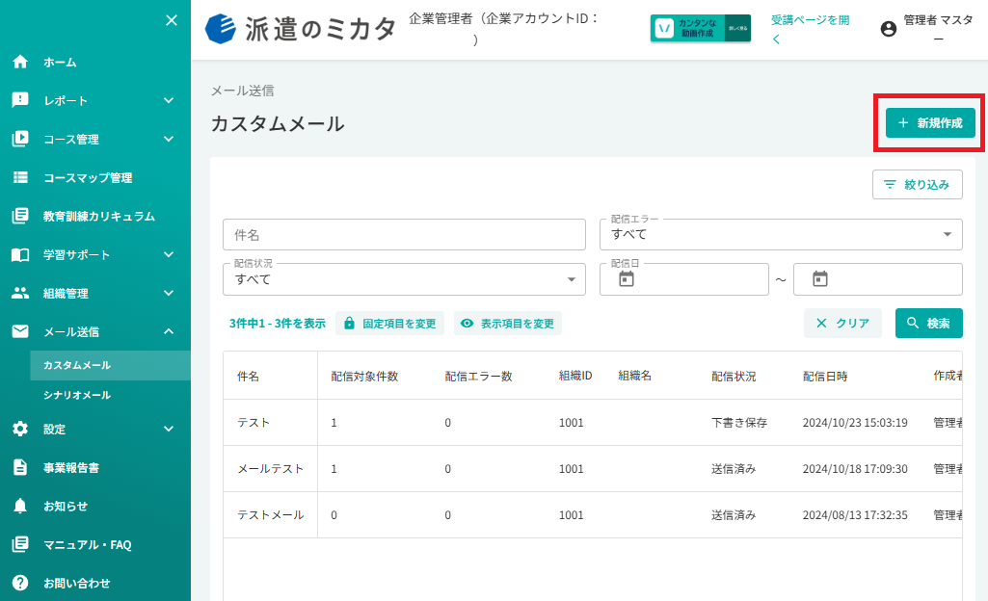Click the 配信対象件数 column header
Screen dimensions: 988x601
tap(364, 377)
